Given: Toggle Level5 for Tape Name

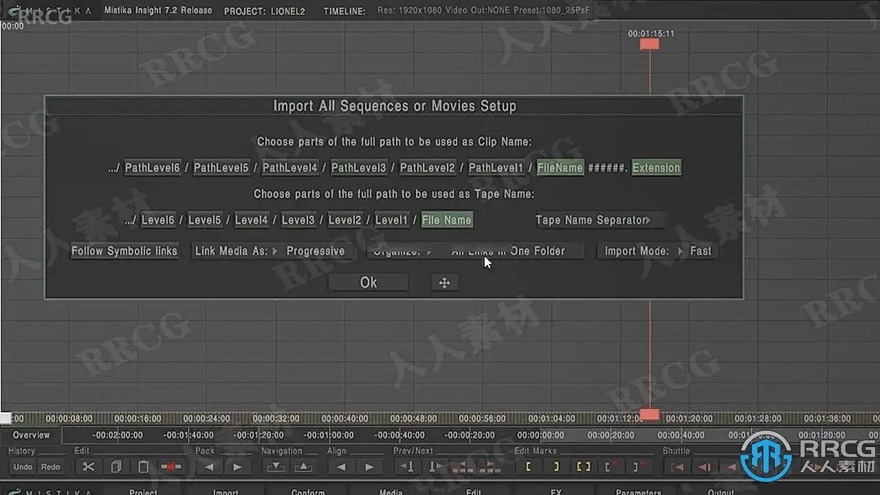Looking at the screenshot, I should [204, 220].
